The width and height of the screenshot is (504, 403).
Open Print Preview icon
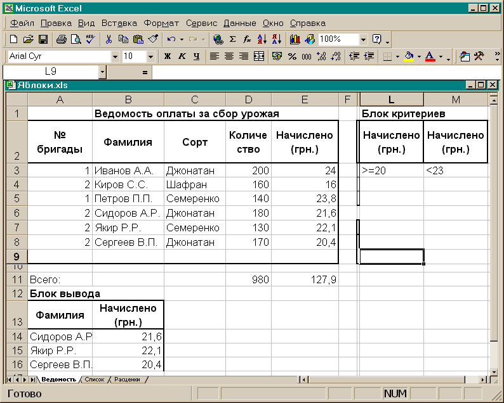point(76,39)
